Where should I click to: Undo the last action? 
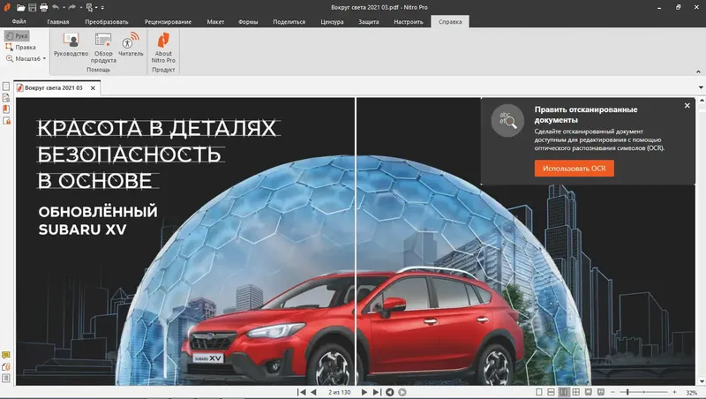[x=56, y=7]
